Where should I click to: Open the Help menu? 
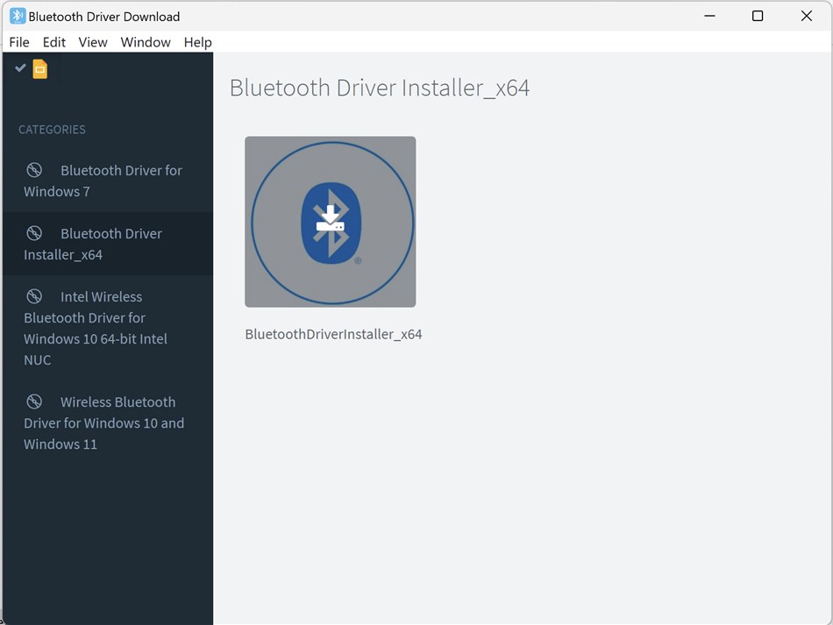pos(197,41)
